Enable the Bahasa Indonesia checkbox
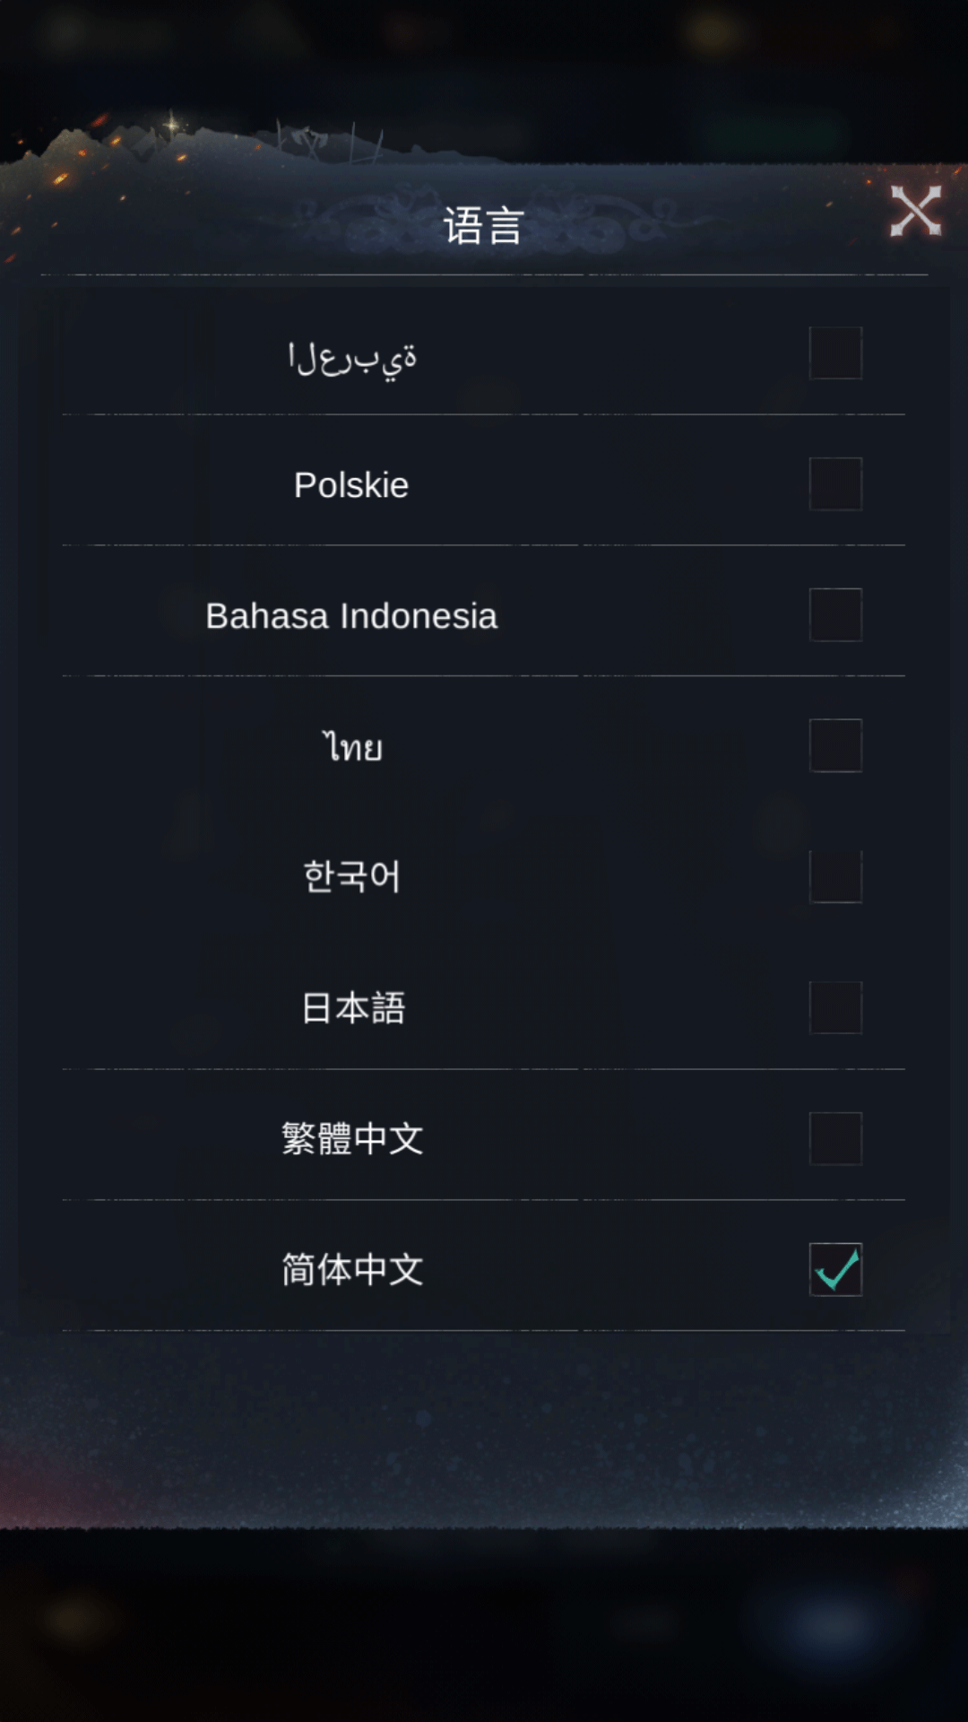Image resolution: width=968 pixels, height=1722 pixels. [835, 615]
